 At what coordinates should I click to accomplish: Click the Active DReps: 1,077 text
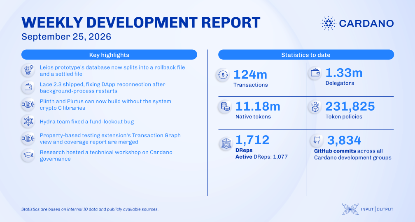[x=261, y=157]
